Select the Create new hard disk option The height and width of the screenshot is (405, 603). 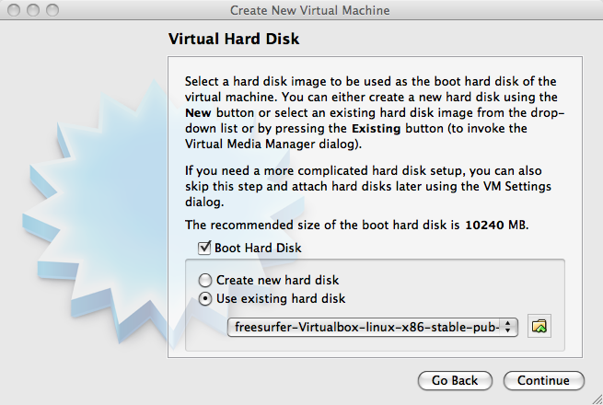(208, 280)
